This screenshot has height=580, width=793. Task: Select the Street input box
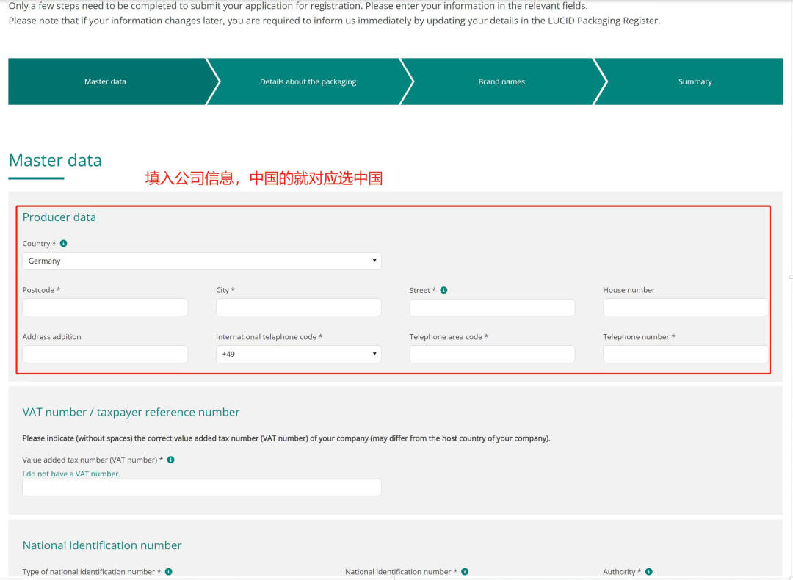click(492, 307)
